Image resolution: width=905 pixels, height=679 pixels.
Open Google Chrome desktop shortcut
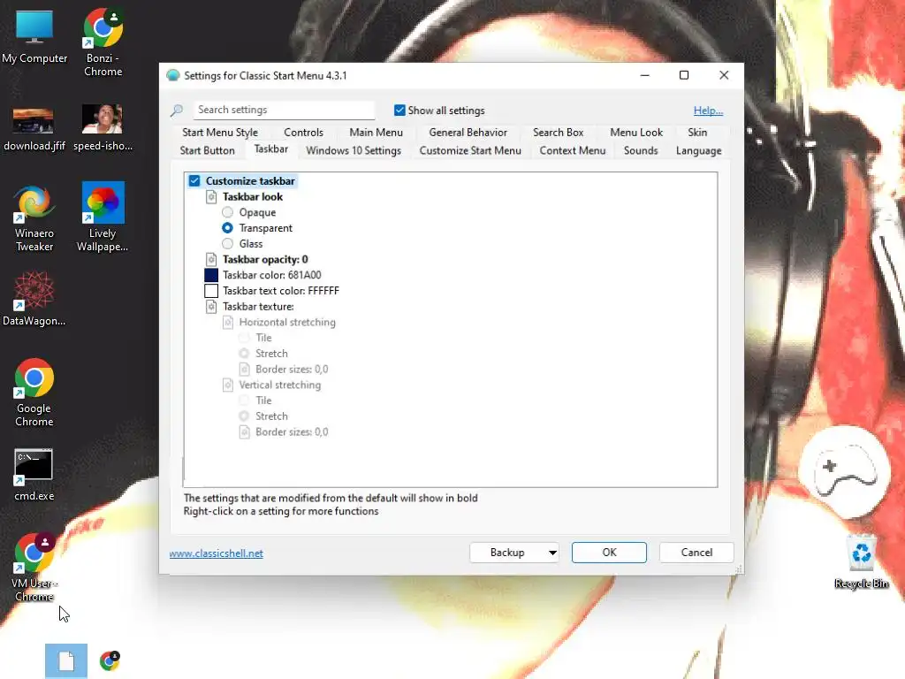[x=34, y=393]
